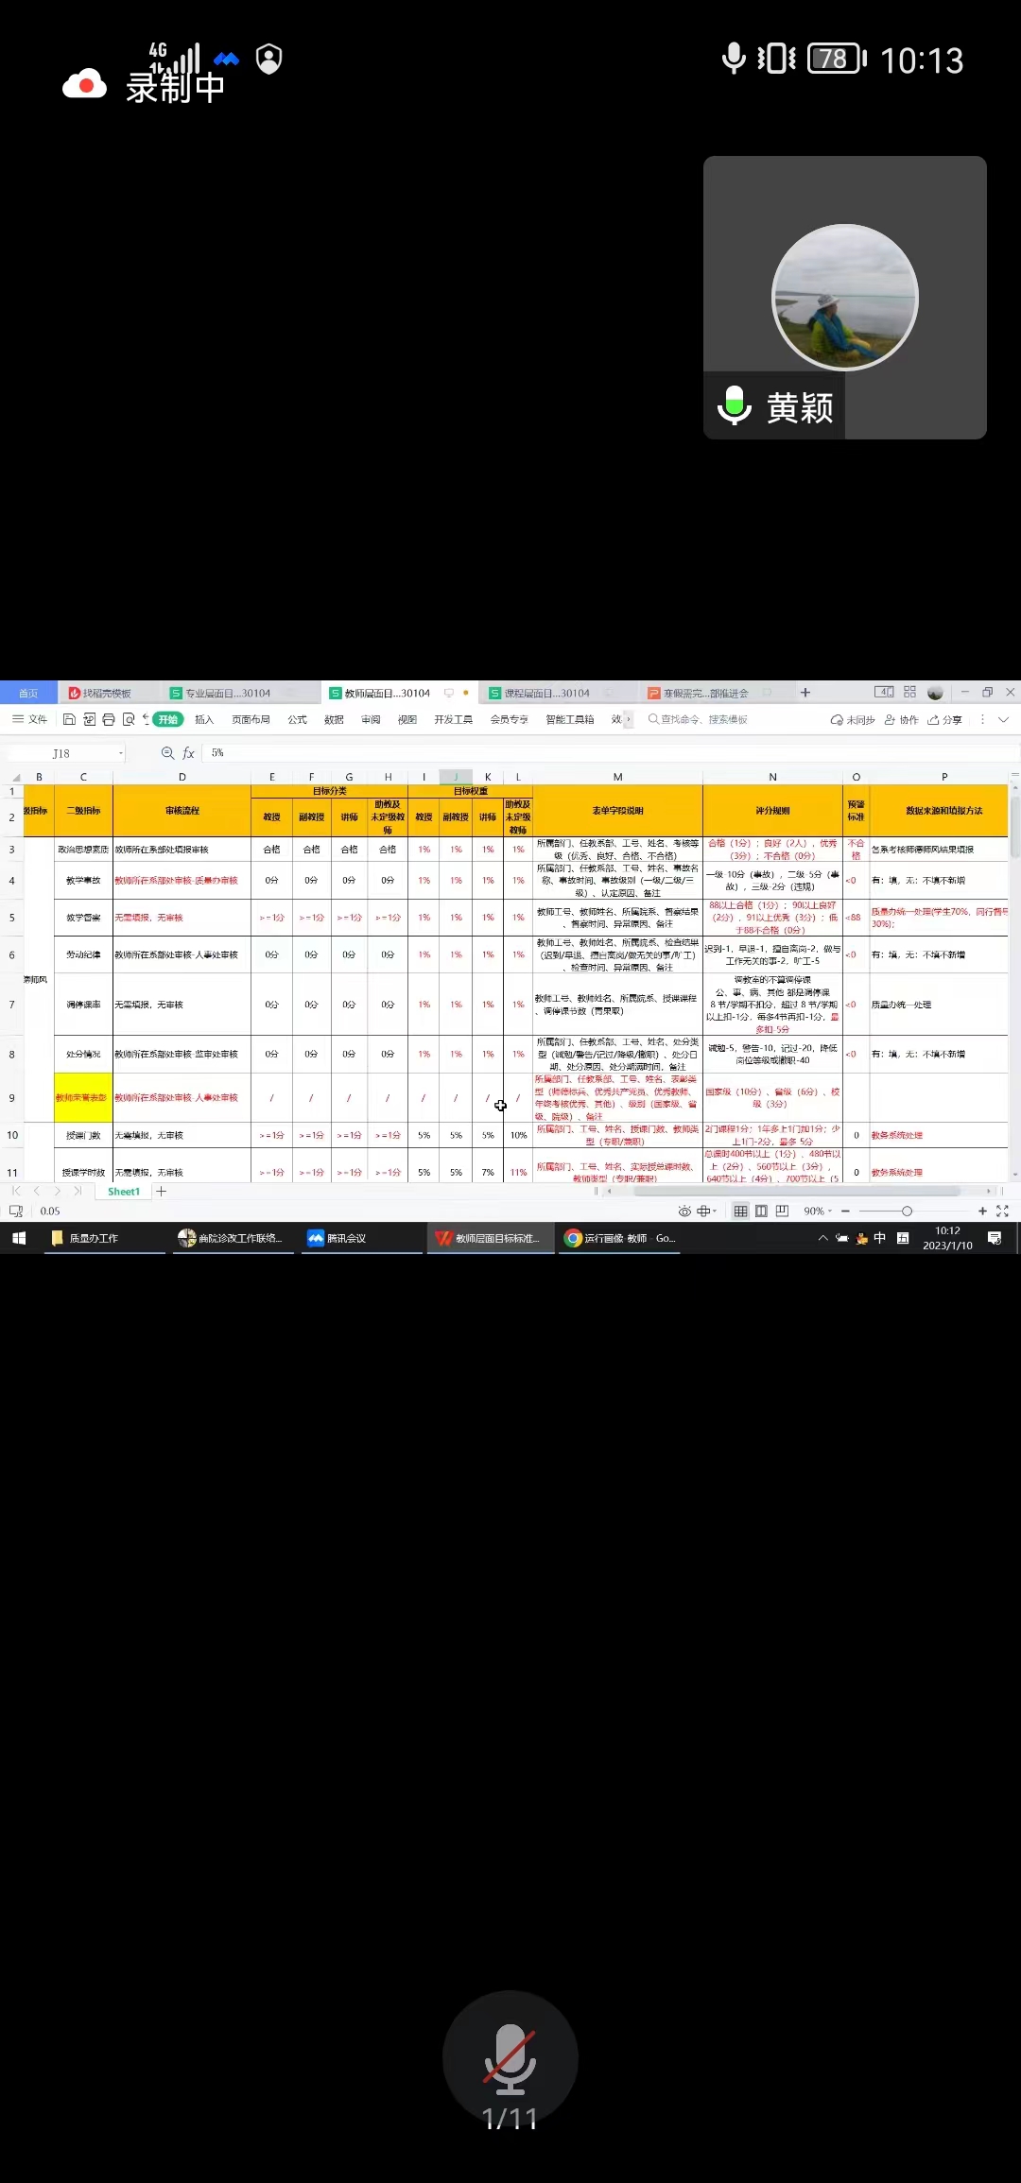Open the three-dot more options menu

click(x=982, y=719)
